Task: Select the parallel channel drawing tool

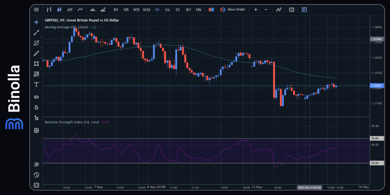Action: [x=36, y=43]
